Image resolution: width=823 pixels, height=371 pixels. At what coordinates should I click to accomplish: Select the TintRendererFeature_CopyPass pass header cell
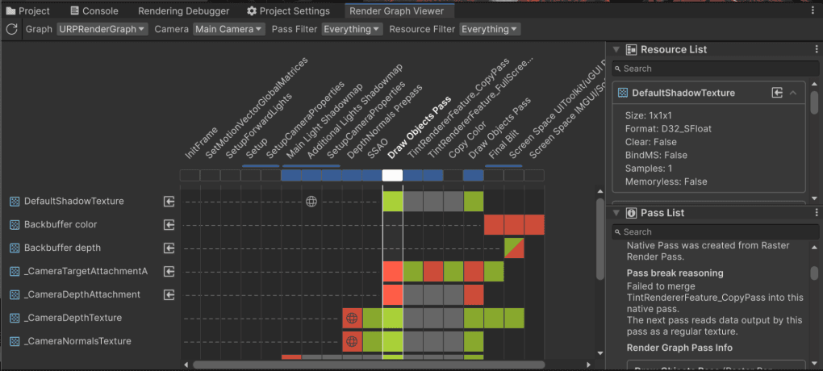[413, 175]
